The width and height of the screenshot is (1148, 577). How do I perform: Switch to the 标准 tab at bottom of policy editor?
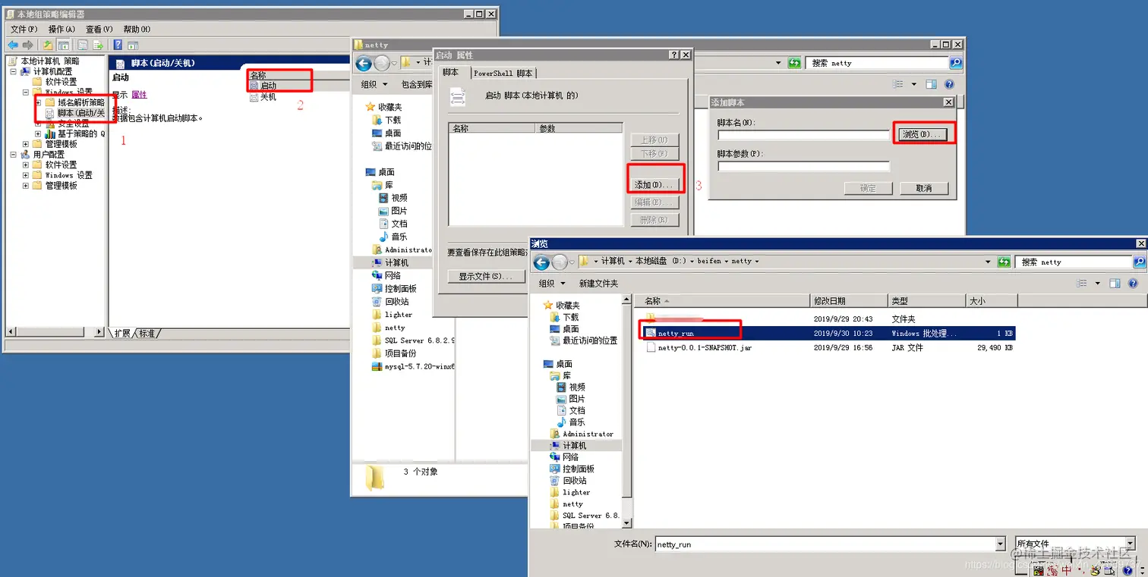coord(147,334)
